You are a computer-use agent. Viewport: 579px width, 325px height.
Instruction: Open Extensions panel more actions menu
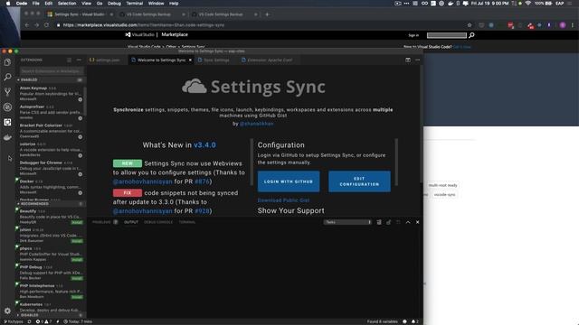[x=79, y=60]
